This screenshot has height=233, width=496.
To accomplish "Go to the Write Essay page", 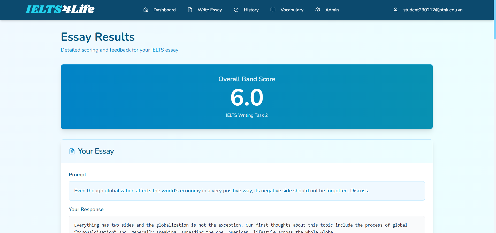I will [x=210, y=10].
